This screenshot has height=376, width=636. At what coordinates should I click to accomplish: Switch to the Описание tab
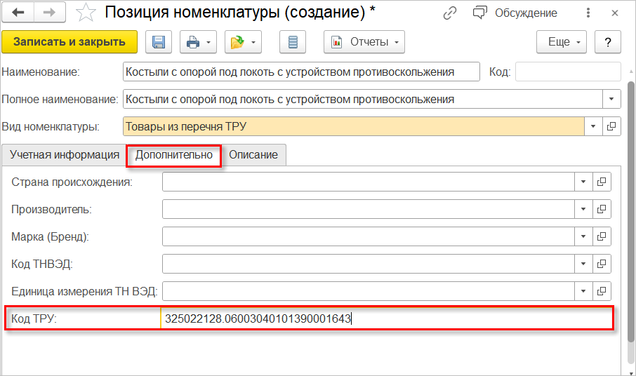pyautogui.click(x=253, y=155)
